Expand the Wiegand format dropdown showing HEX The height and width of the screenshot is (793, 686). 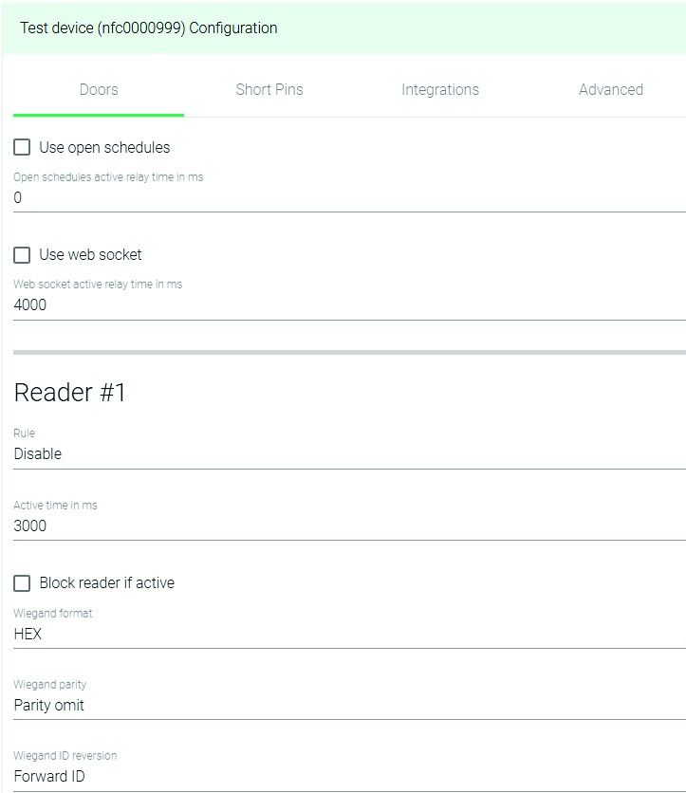click(x=347, y=635)
